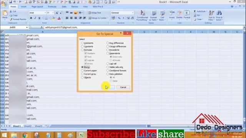Open the font size dropdown
246x138 pixels.
(53, 13)
